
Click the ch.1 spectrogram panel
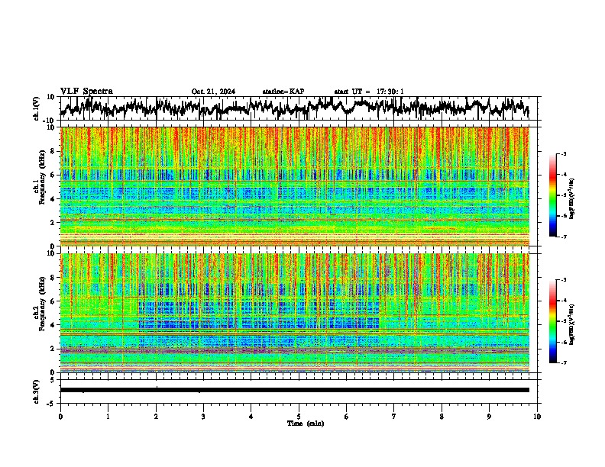point(295,186)
